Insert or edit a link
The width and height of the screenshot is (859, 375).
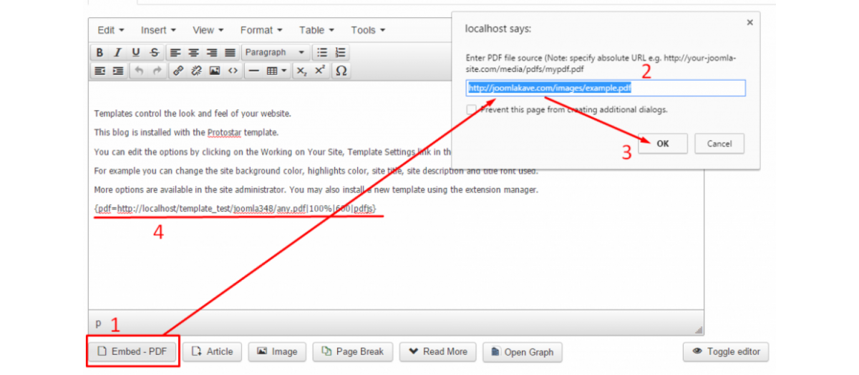pyautogui.click(x=178, y=71)
